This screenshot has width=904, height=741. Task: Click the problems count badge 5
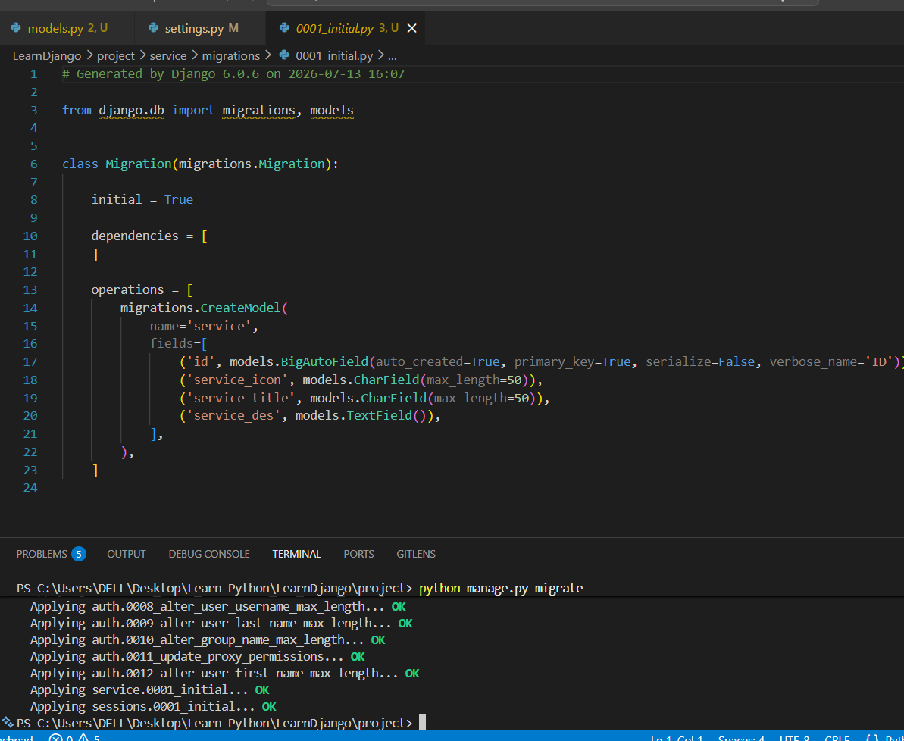pyautogui.click(x=79, y=554)
